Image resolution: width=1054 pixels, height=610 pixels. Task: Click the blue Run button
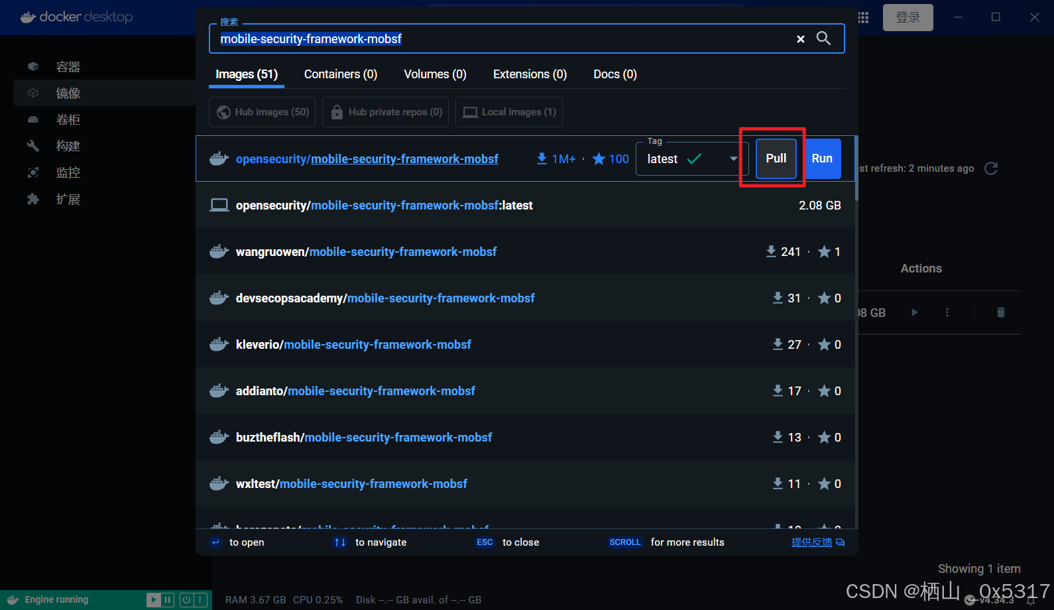pyautogui.click(x=822, y=158)
